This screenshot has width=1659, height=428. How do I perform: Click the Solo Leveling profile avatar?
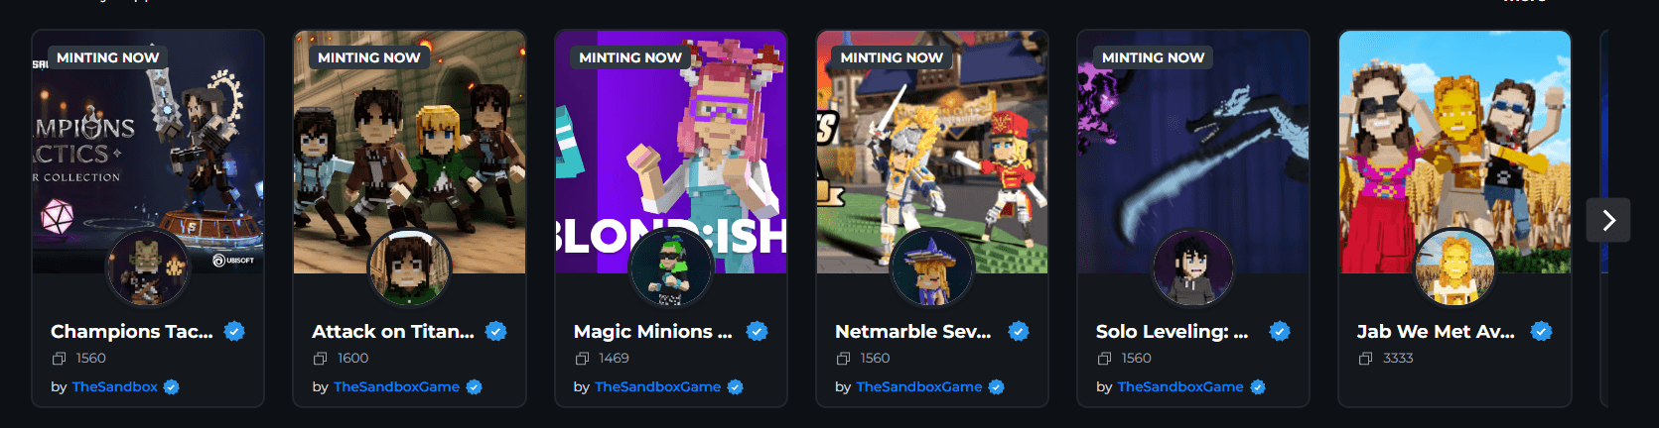[x=1193, y=267]
